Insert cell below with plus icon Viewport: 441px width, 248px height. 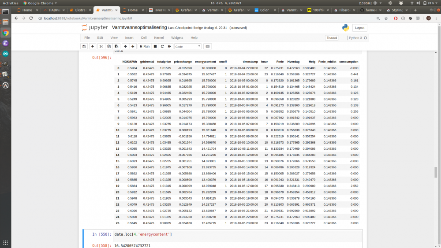point(93,46)
